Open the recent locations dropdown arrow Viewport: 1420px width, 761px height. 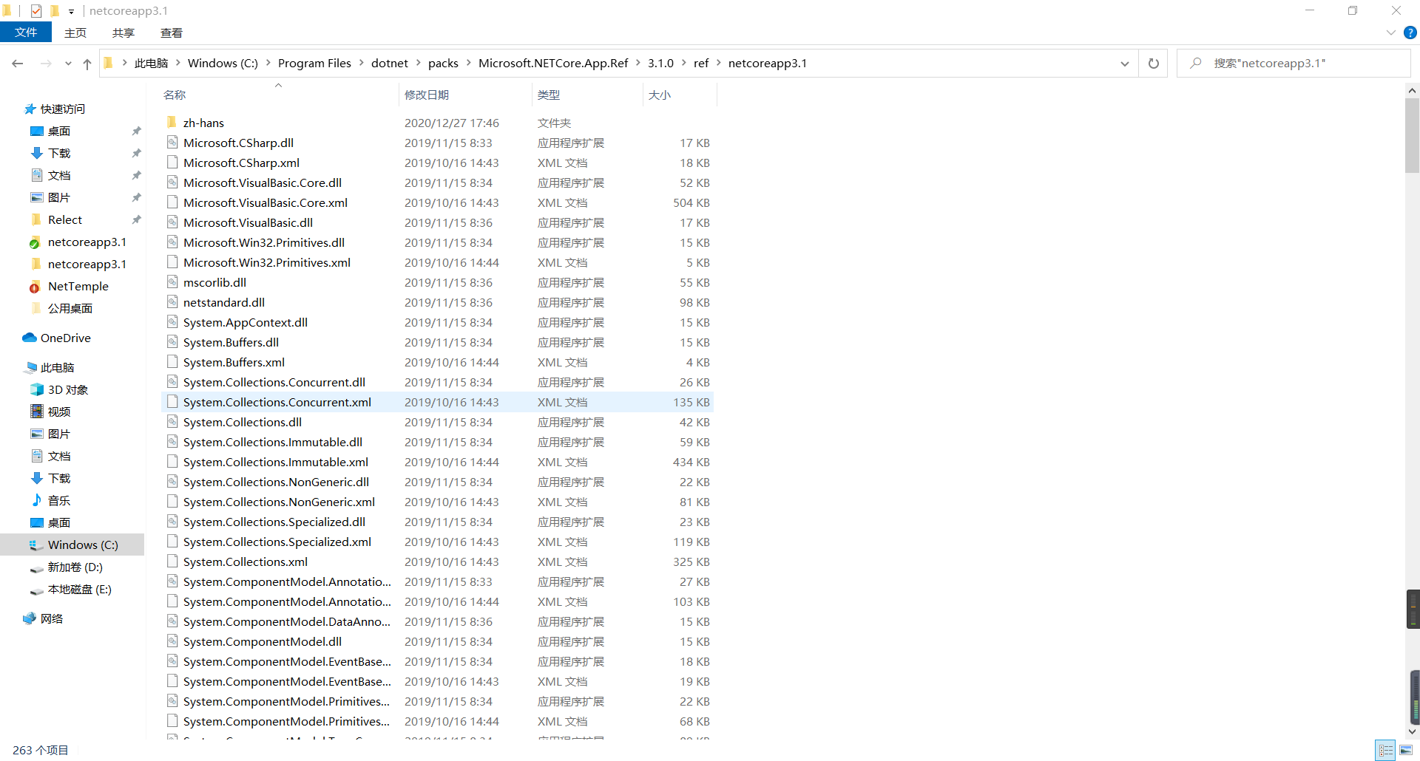(x=68, y=64)
